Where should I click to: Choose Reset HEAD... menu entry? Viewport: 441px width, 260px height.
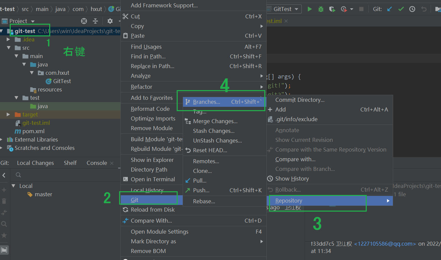[225, 150]
